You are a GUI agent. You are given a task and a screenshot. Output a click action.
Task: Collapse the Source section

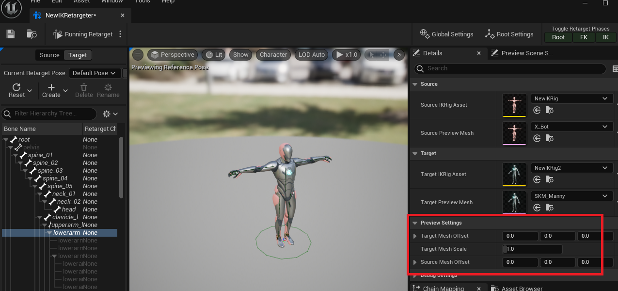415,84
